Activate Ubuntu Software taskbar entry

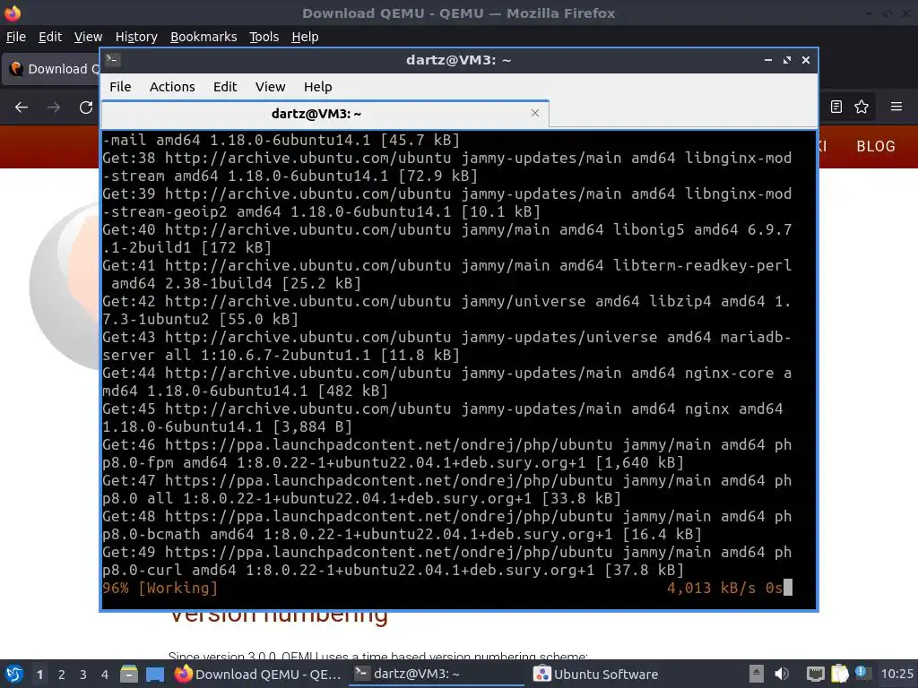[x=596, y=674]
